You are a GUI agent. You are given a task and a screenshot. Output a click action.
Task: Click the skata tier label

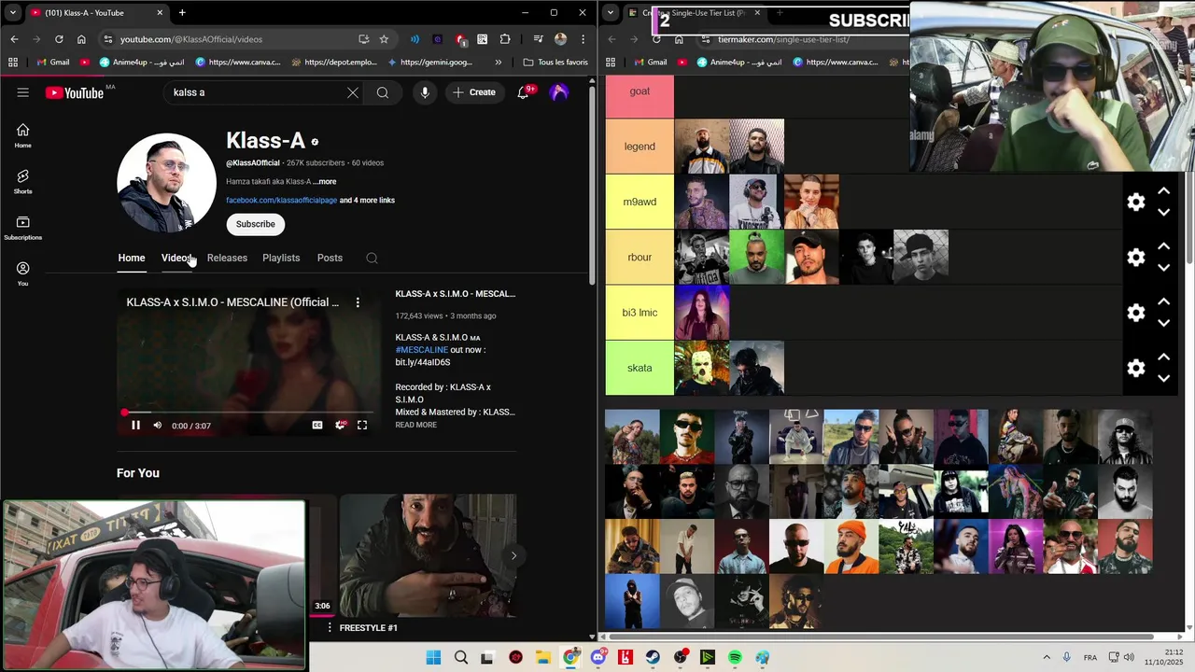pos(640,368)
